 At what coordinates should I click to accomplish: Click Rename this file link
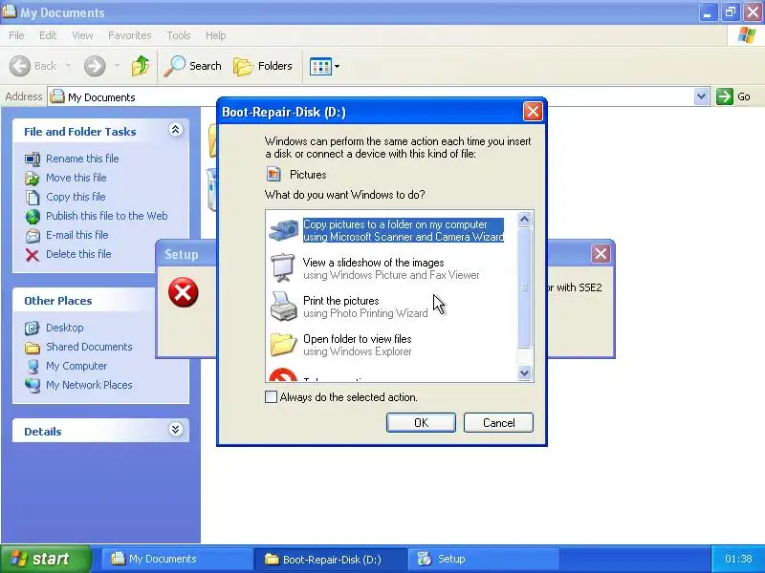coord(82,159)
